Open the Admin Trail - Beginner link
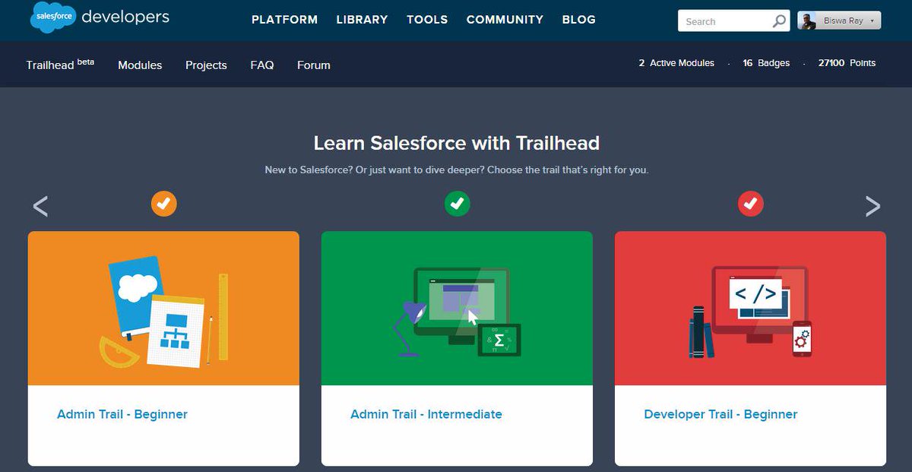Image resolution: width=912 pixels, height=472 pixels. [x=122, y=414]
